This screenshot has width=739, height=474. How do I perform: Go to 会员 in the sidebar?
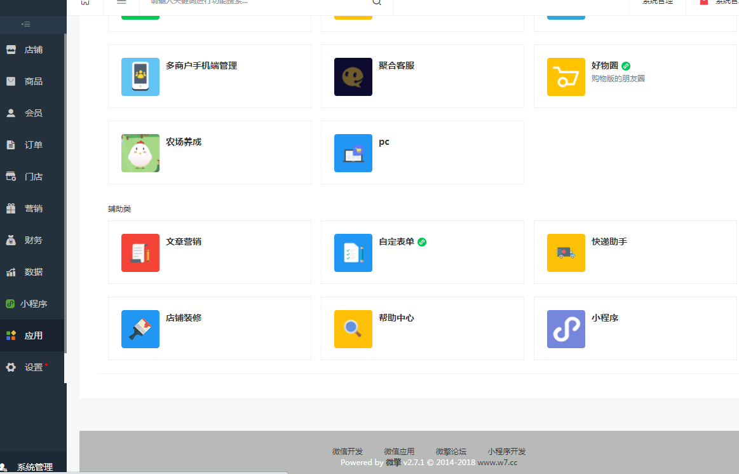click(x=33, y=113)
